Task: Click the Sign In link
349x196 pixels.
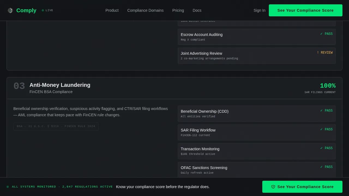Action: point(259,10)
